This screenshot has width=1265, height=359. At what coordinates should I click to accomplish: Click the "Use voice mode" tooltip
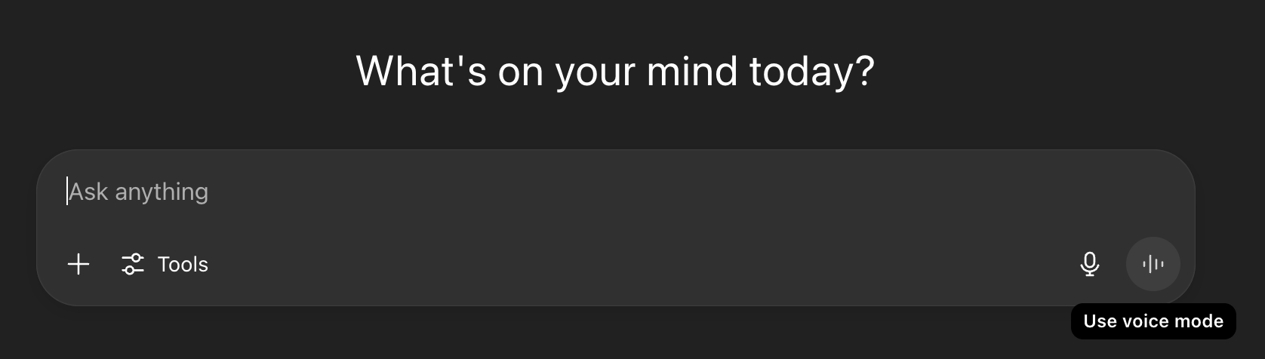[1153, 321]
